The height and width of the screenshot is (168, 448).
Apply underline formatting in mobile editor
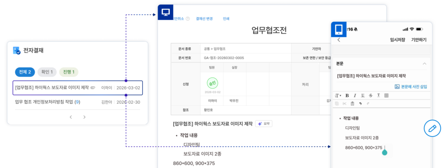pos(363,95)
